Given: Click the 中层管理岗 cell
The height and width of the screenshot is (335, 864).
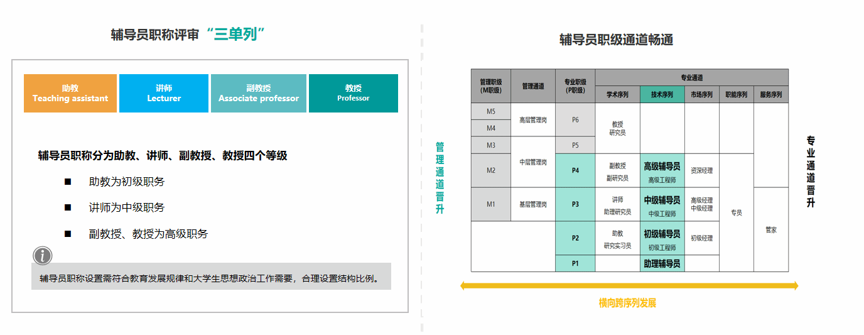Looking at the screenshot, I should [533, 162].
